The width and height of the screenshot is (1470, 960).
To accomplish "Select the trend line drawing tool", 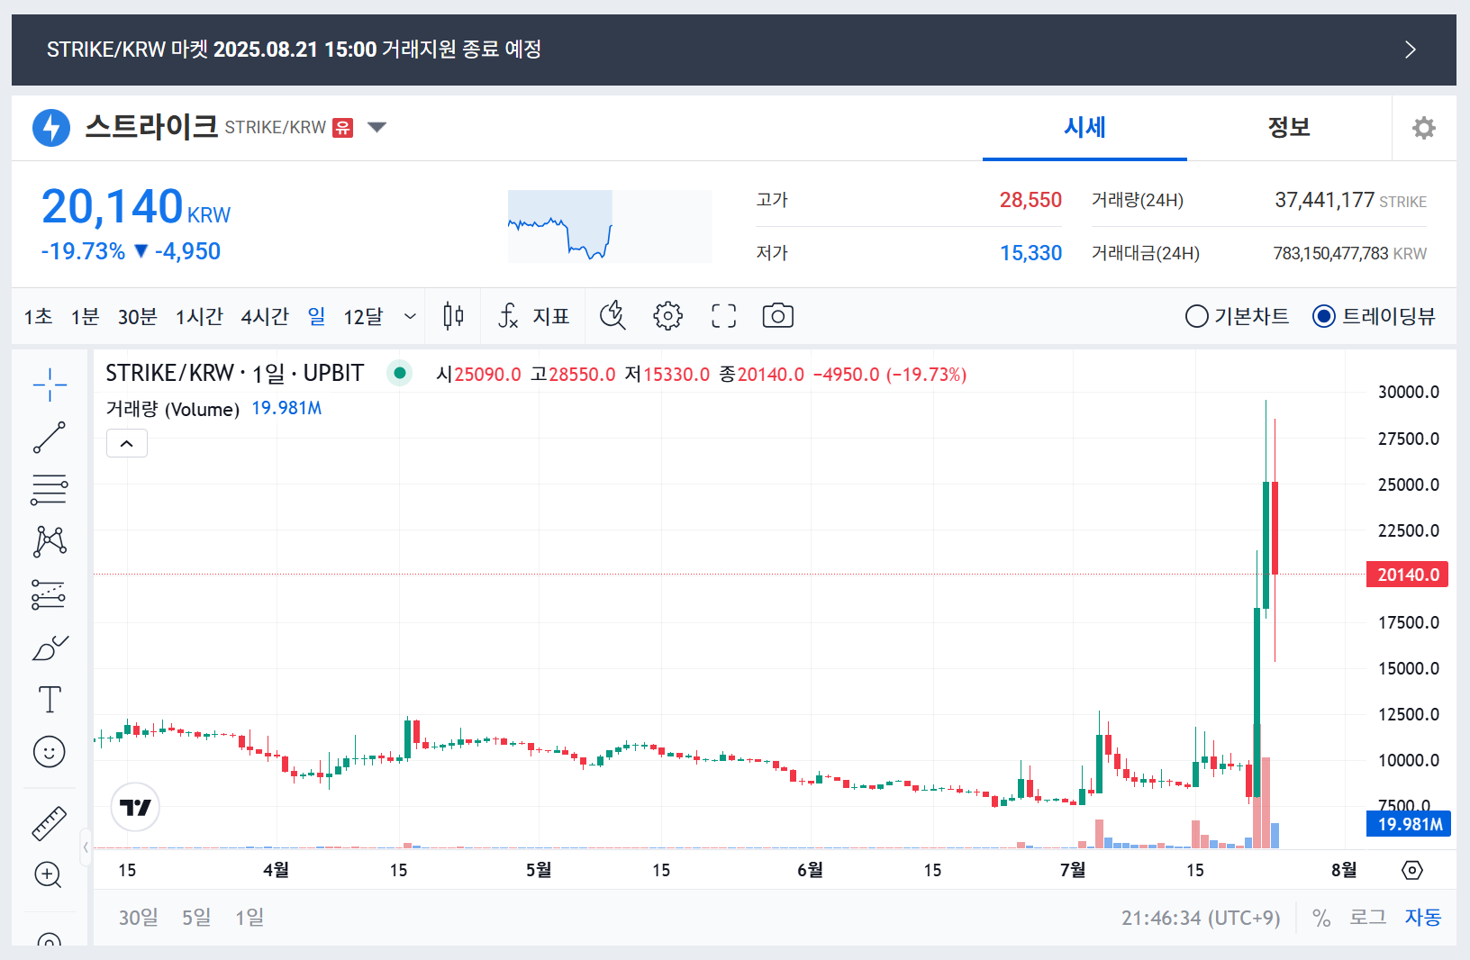I will click(x=50, y=435).
